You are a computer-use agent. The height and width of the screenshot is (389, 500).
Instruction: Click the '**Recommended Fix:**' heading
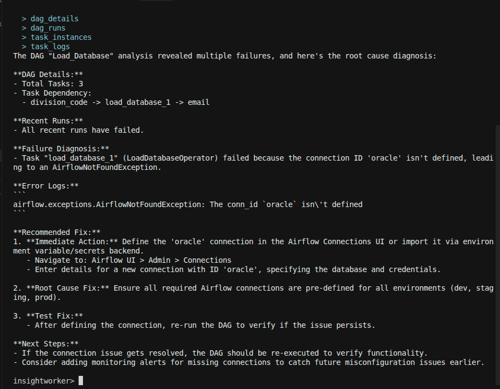pyautogui.click(x=57, y=232)
